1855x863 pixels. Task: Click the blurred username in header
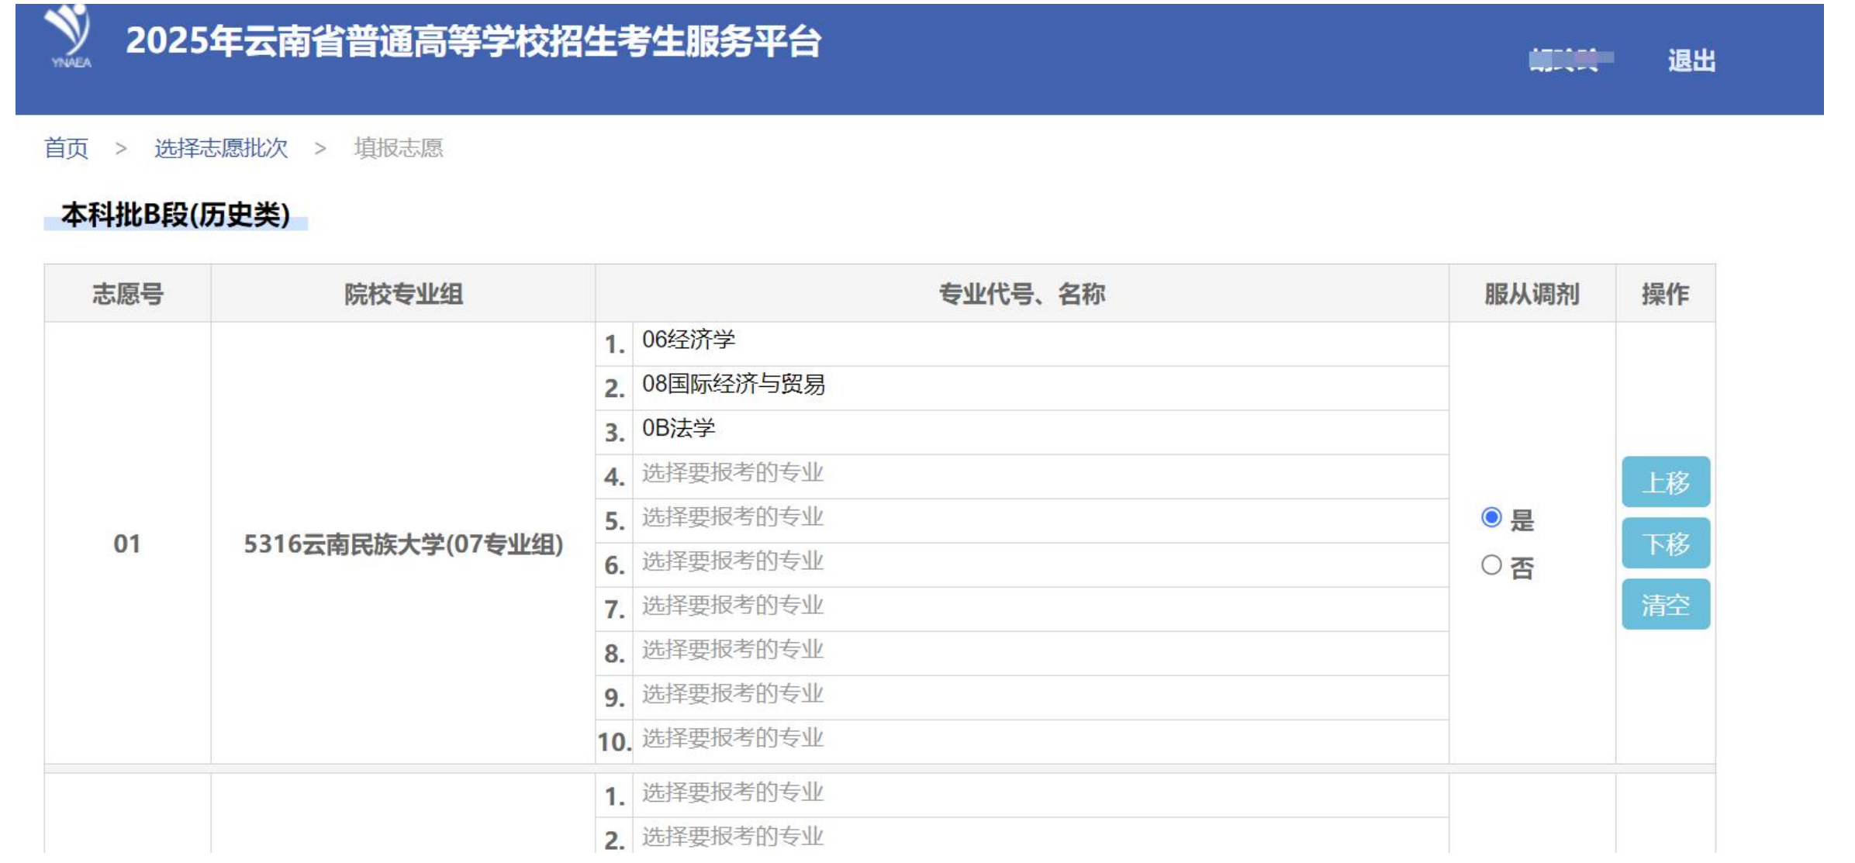click(x=1569, y=60)
